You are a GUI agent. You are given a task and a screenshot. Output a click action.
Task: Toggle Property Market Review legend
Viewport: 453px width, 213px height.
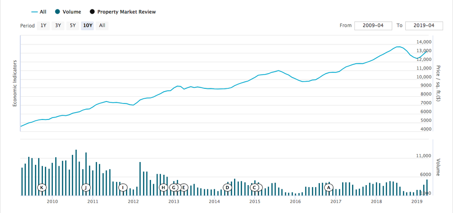(123, 12)
